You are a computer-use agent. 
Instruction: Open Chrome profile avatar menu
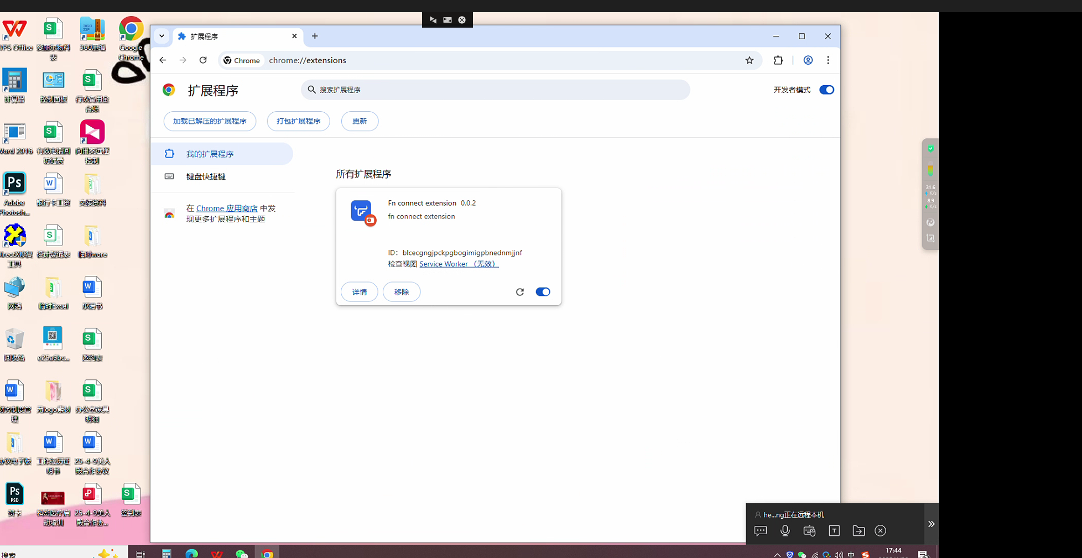(808, 60)
